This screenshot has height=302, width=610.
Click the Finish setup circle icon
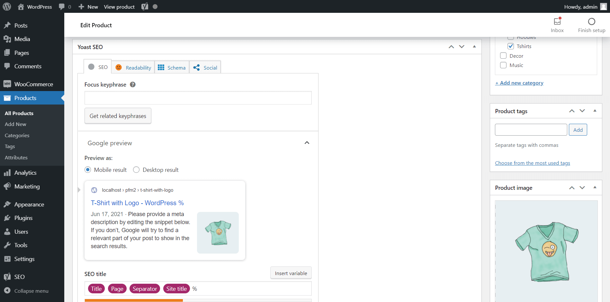(x=592, y=21)
